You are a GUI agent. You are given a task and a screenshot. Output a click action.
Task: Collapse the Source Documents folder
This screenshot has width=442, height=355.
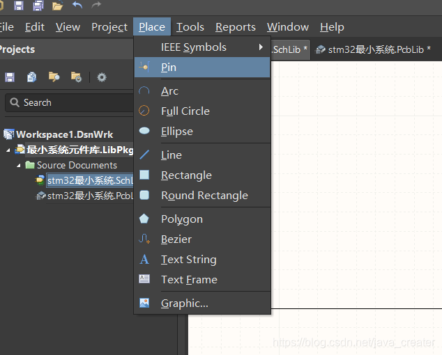pos(19,166)
